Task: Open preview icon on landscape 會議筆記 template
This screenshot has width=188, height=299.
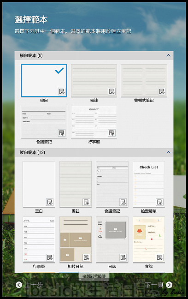Action: tap(62, 133)
